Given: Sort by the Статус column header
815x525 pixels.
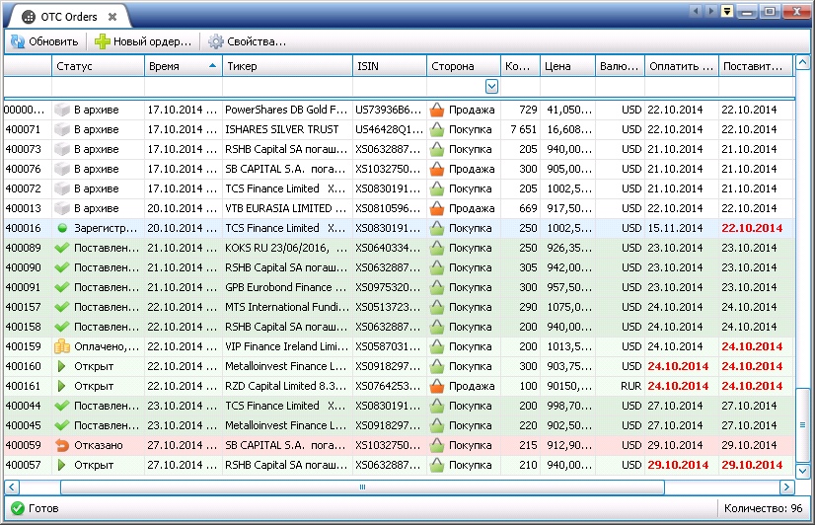Looking at the screenshot, I should [98, 66].
